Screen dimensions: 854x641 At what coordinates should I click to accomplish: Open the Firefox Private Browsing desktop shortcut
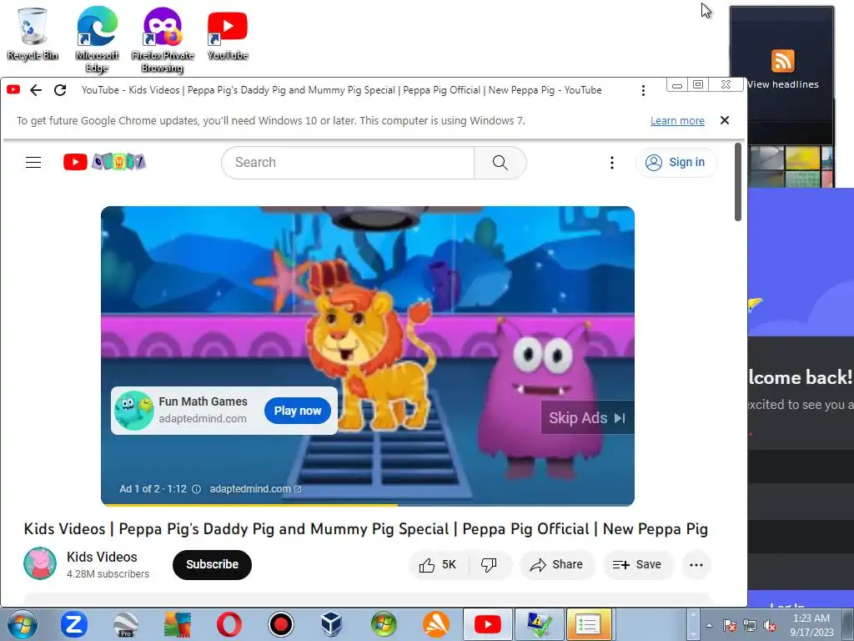[x=163, y=40]
